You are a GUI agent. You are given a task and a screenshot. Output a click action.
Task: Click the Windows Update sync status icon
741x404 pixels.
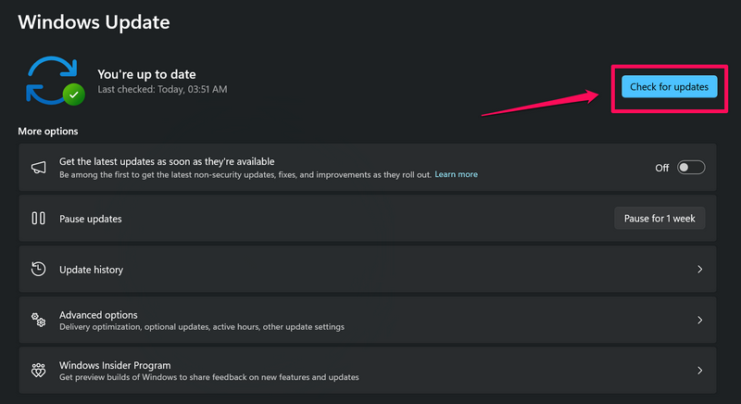pyautogui.click(x=53, y=80)
